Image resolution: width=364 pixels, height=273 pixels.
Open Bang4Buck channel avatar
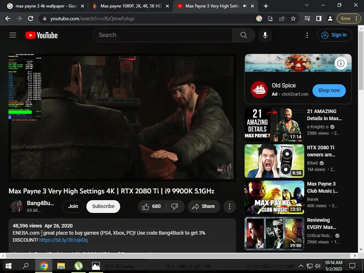coord(16,206)
